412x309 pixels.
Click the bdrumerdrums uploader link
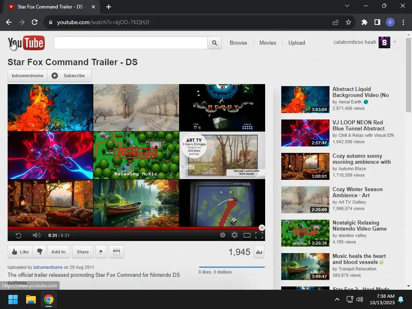[x=48, y=267]
